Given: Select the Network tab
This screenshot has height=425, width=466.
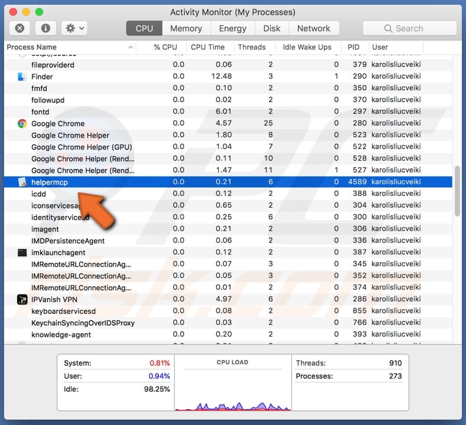Looking at the screenshot, I should pyautogui.click(x=313, y=28).
